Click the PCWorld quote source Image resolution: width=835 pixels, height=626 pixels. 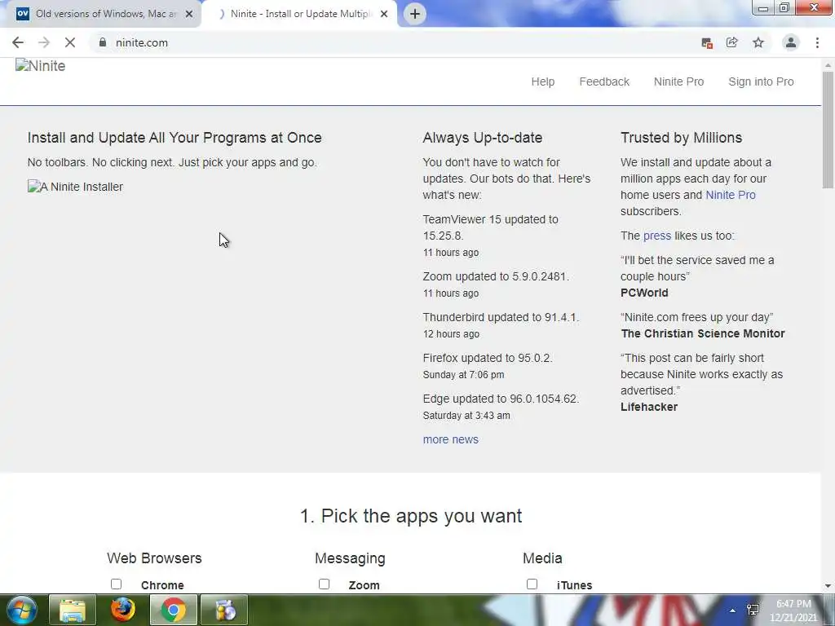tap(644, 293)
